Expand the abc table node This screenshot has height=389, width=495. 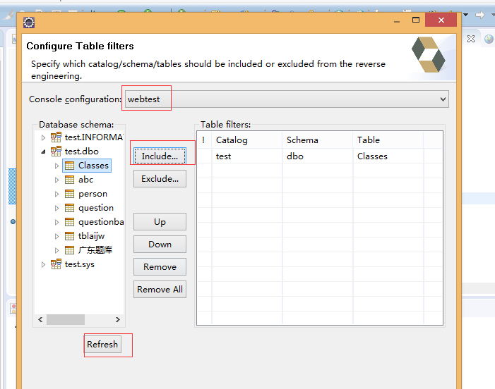[x=56, y=180]
